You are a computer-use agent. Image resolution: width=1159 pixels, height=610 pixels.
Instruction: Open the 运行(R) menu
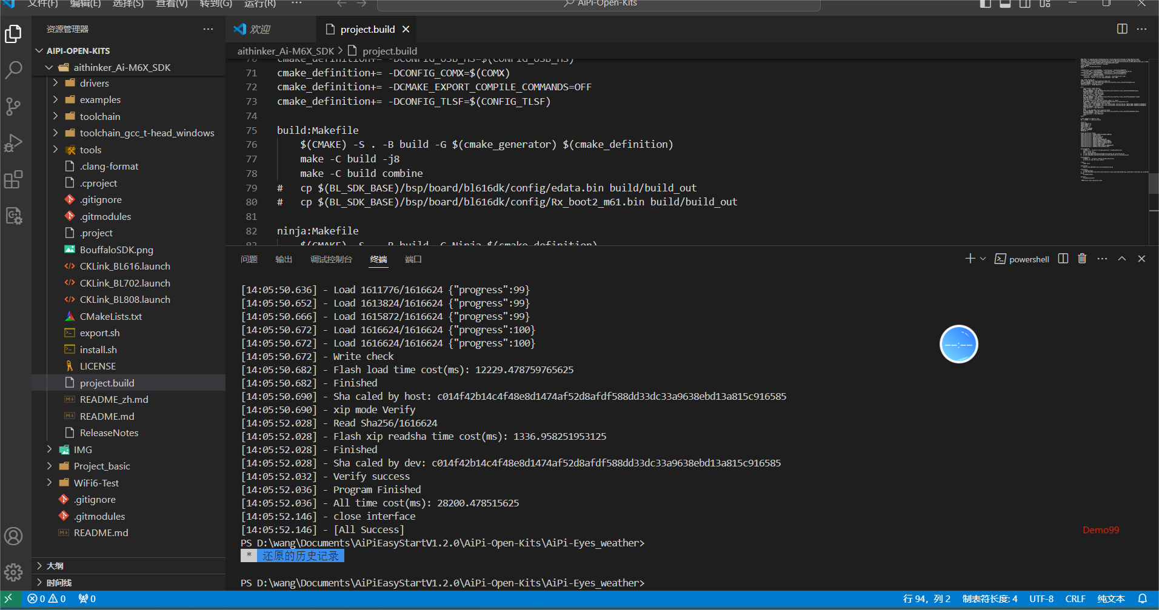(x=259, y=4)
